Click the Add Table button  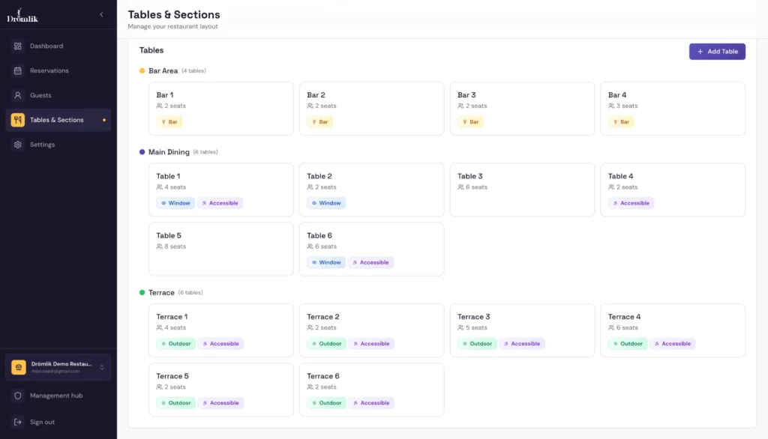click(717, 52)
